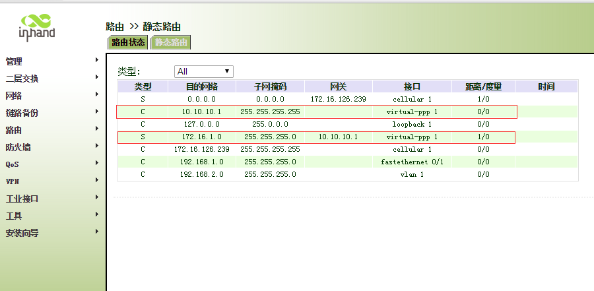Image resolution: width=594 pixels, height=291 pixels.
Task: Click the vlan 1 interface cell
Action: 412,174
